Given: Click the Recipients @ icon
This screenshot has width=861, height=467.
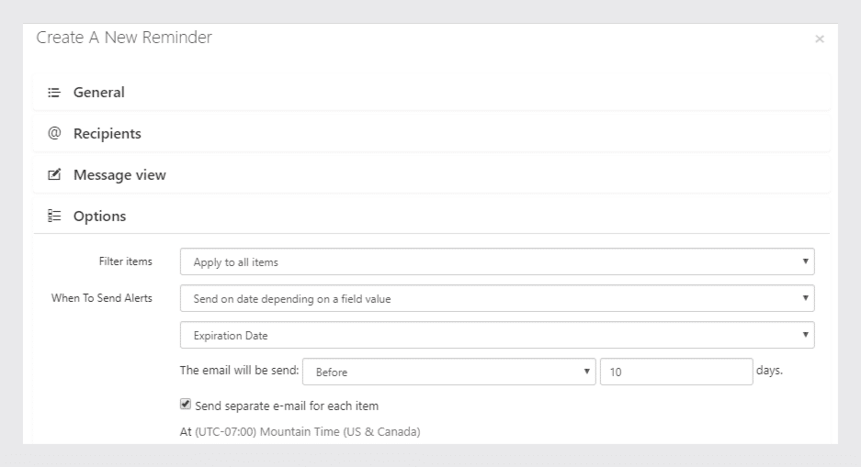Looking at the screenshot, I should pos(54,133).
